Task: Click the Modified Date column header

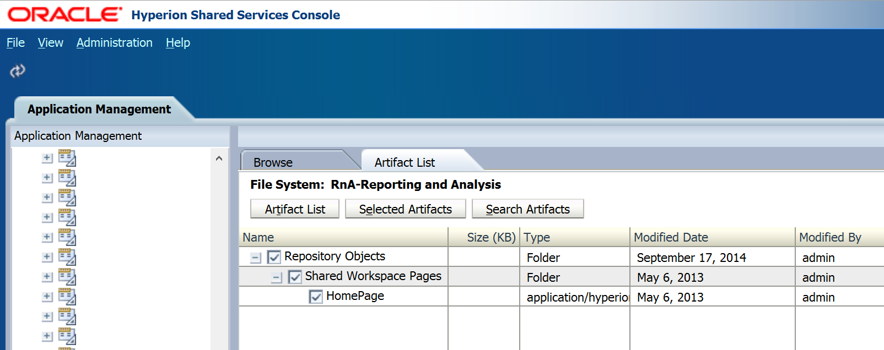Action: 671,237
